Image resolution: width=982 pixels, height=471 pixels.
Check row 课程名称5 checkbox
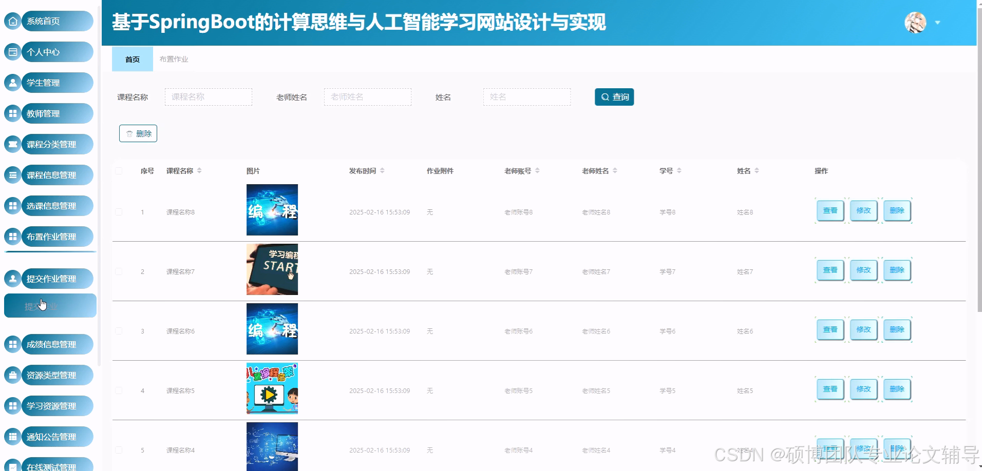pyautogui.click(x=119, y=390)
